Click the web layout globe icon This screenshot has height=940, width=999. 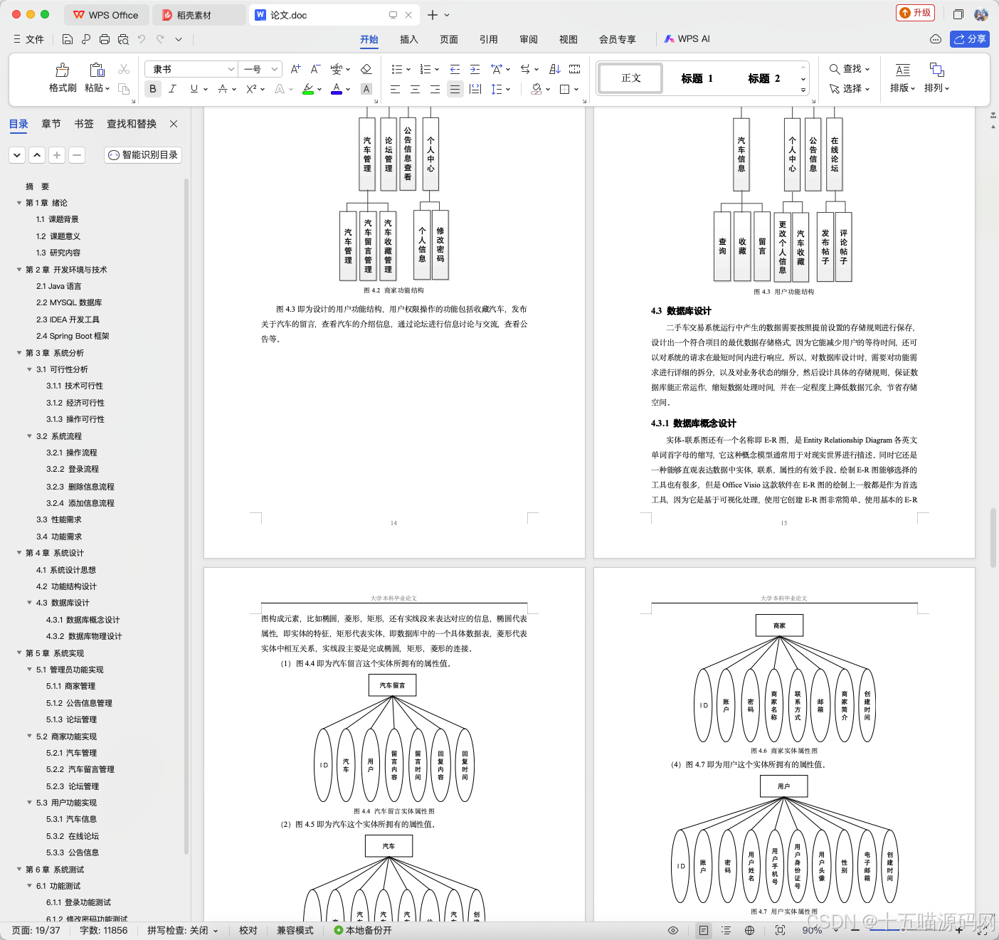[749, 930]
